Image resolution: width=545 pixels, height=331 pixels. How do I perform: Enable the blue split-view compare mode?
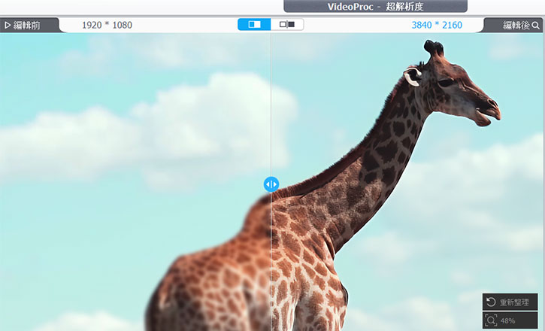pyautogui.click(x=254, y=24)
